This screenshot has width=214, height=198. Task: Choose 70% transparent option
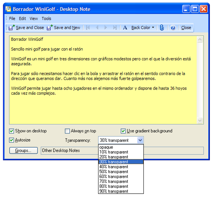click(x=121, y=181)
